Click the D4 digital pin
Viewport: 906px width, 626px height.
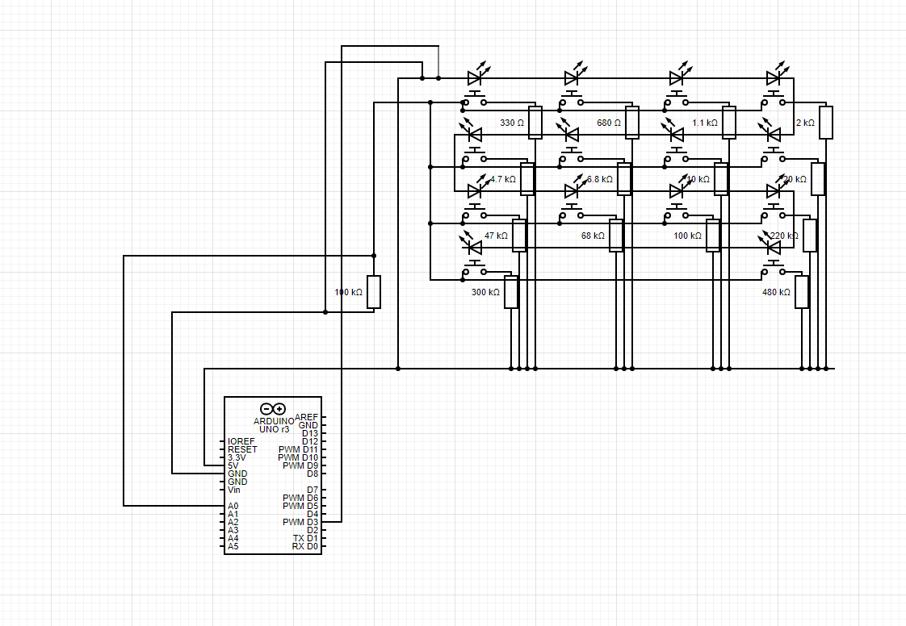[x=312, y=514]
